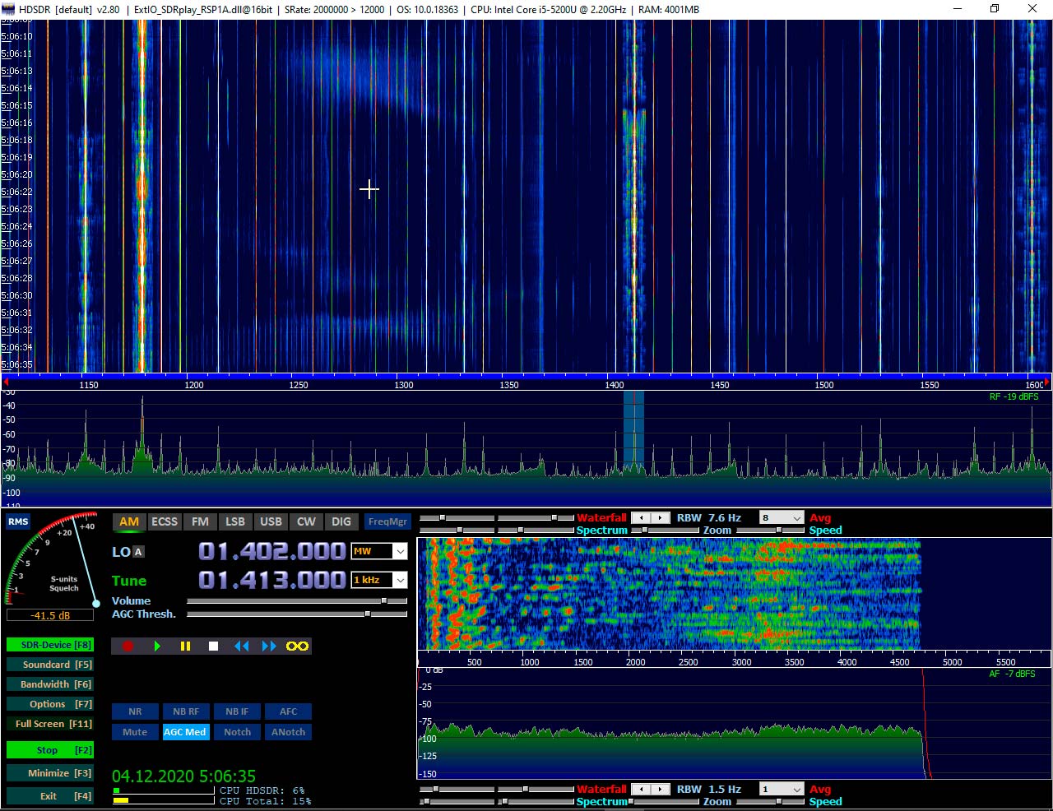Mute the audio output
The image size is (1053, 811).
(x=135, y=732)
